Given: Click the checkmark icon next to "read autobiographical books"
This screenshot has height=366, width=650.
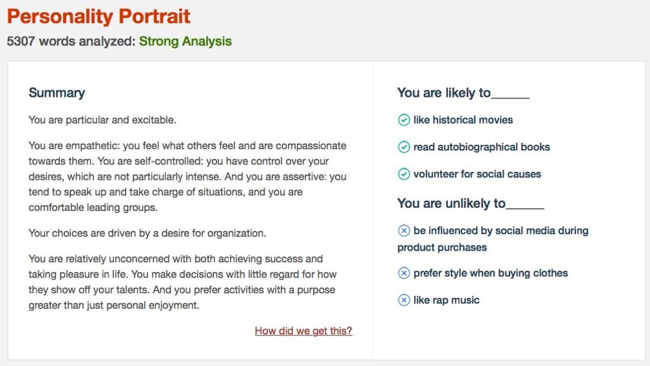Looking at the screenshot, I should 404,147.
